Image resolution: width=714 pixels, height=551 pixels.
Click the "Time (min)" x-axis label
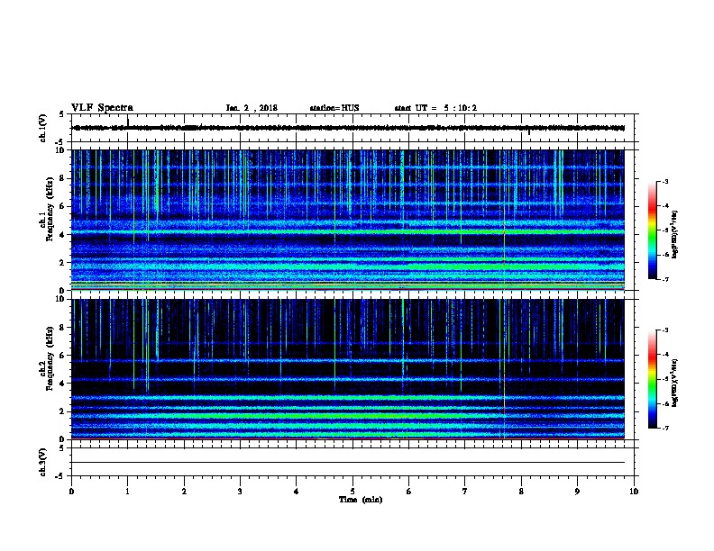pyautogui.click(x=361, y=500)
